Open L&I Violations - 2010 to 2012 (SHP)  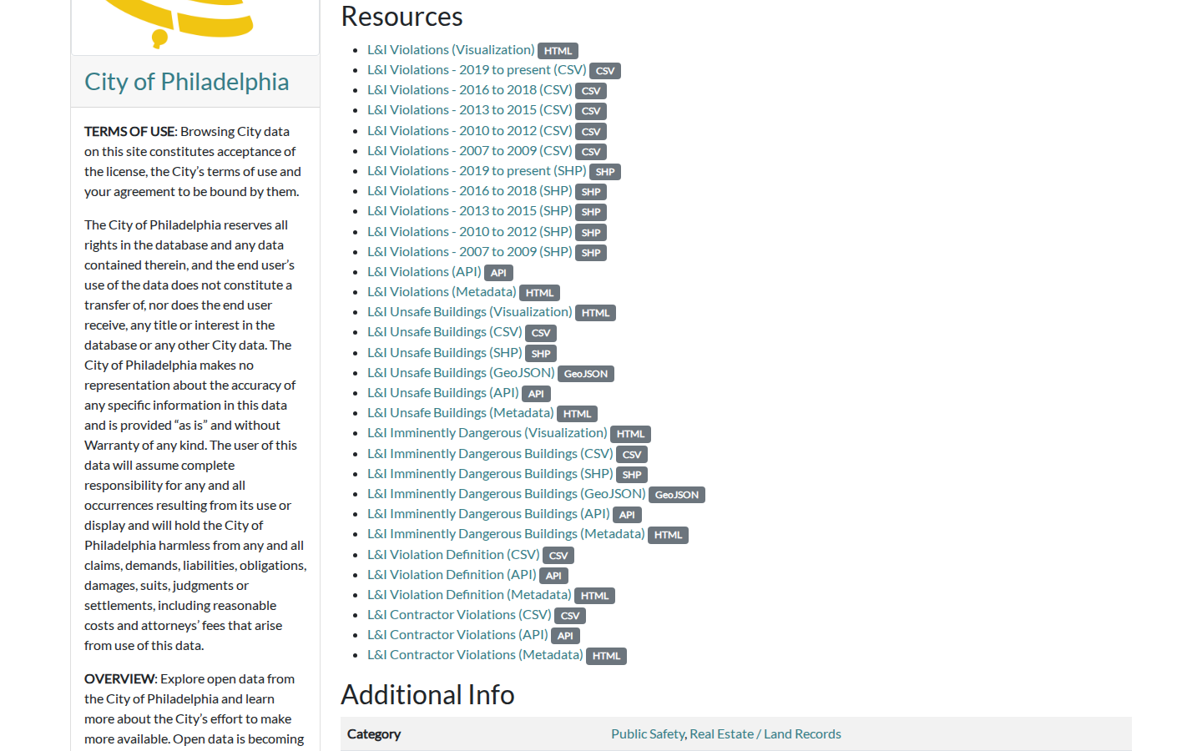pyautogui.click(x=470, y=232)
